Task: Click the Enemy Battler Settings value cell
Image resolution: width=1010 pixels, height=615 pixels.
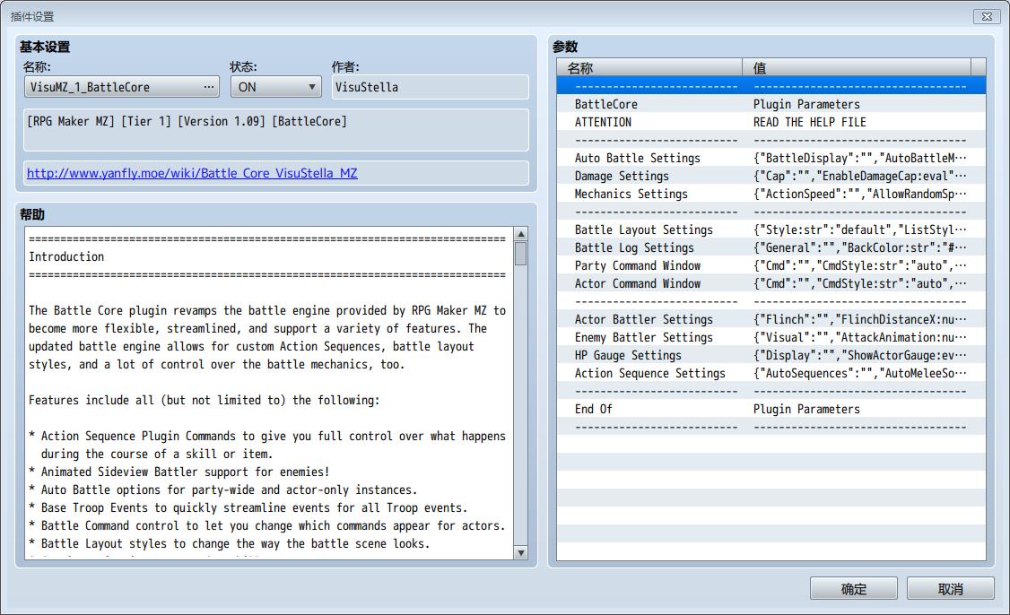Action: (x=860, y=337)
